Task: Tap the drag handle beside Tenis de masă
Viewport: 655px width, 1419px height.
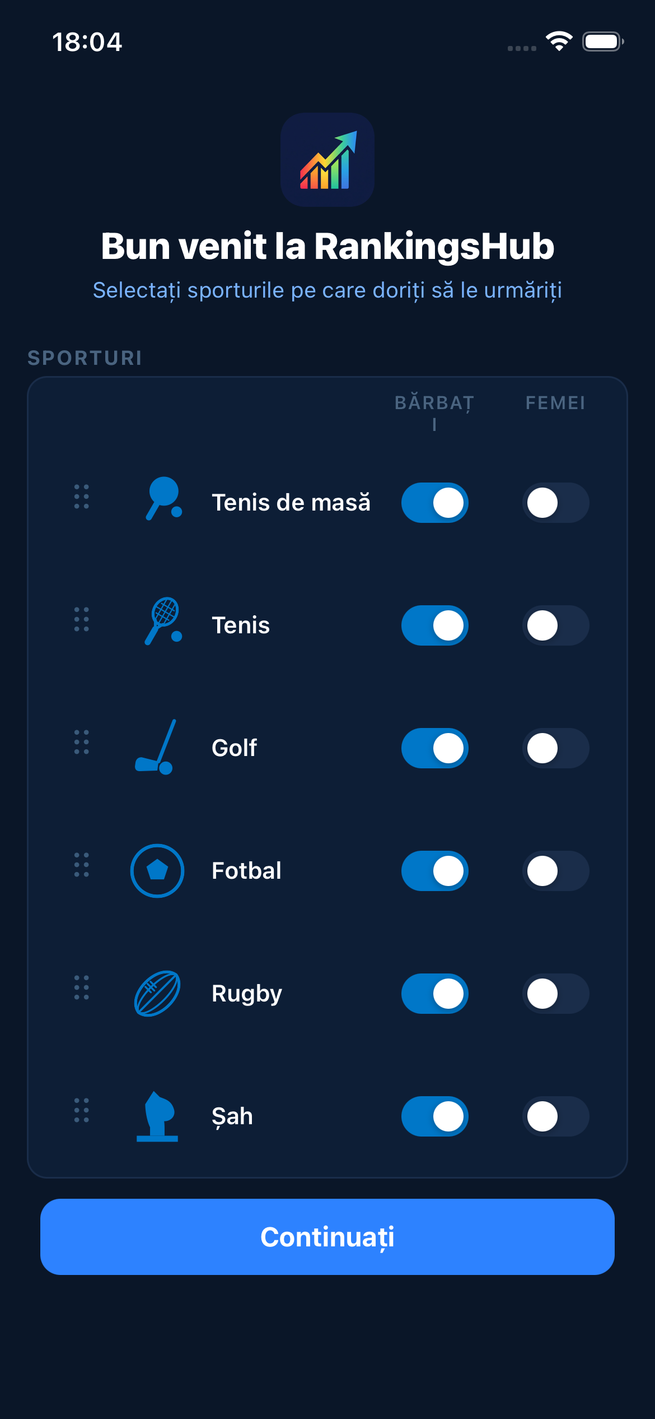Action: tap(82, 497)
